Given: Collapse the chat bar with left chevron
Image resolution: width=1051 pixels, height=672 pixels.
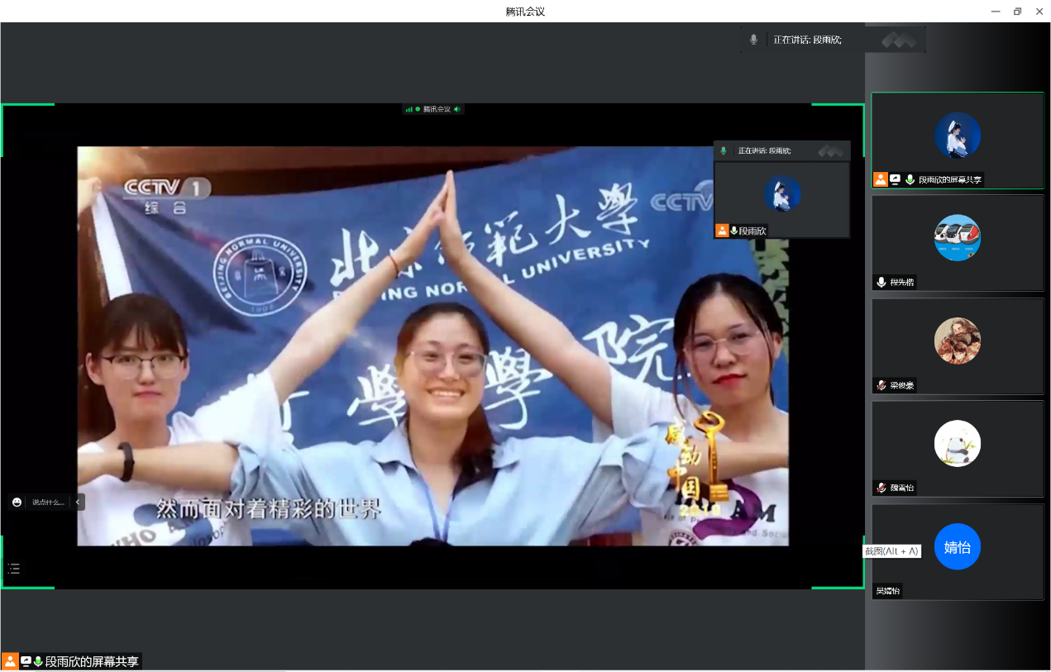Looking at the screenshot, I should pyautogui.click(x=78, y=502).
